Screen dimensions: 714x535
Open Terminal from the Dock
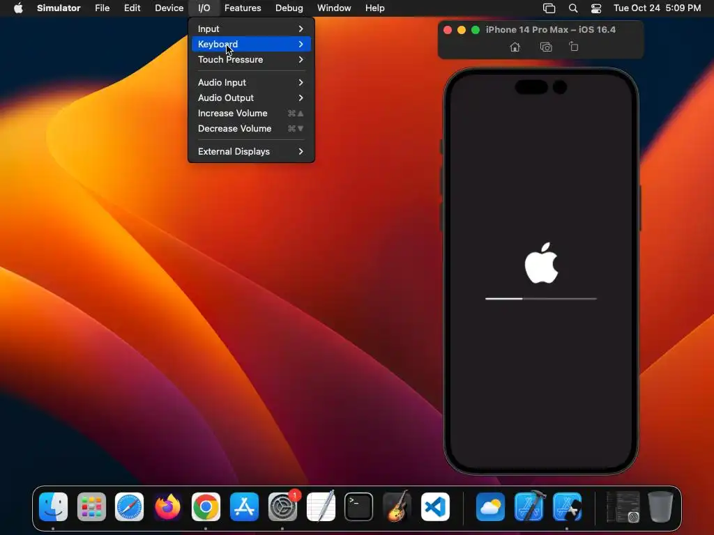(359, 506)
